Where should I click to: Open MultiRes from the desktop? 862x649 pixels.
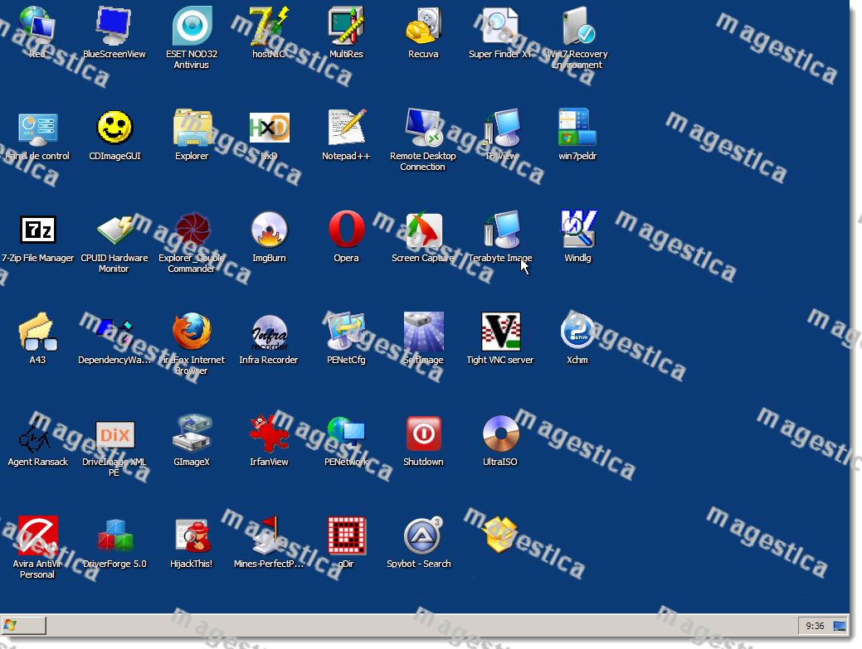346,27
